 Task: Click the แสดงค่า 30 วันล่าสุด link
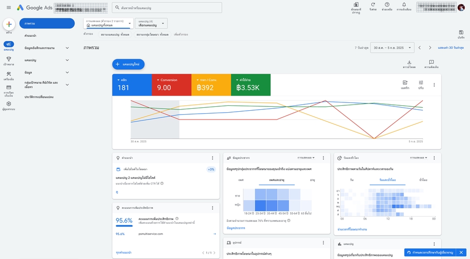click(451, 48)
